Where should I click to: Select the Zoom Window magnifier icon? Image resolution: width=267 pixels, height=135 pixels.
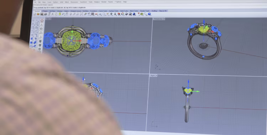[78, 14]
